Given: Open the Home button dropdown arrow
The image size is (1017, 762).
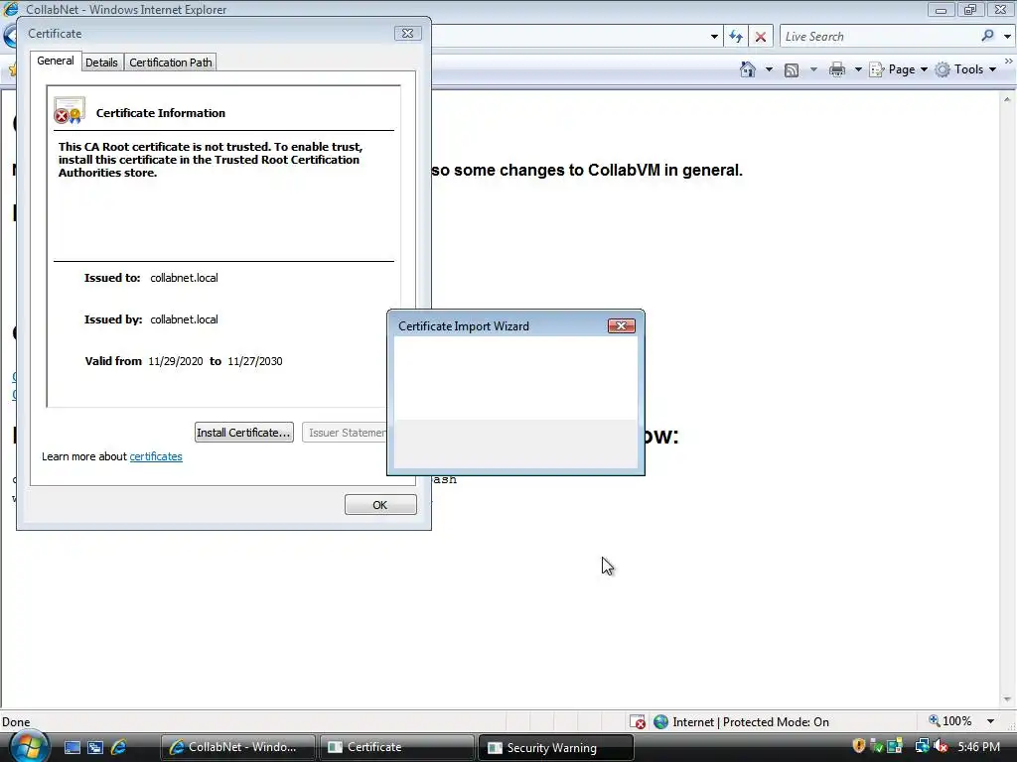Looking at the screenshot, I should click(769, 69).
